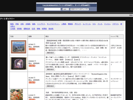The image size is (133, 100).
Task: Click the orange card payment badge for 207900 yen item
Action: (x=32, y=49)
